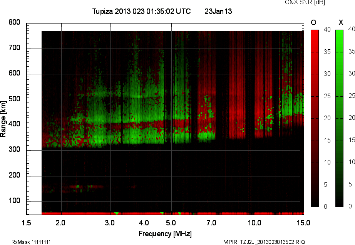Click the 1.5 MHz frequency tick label
This screenshot has width=355, height=245.
click(27, 223)
